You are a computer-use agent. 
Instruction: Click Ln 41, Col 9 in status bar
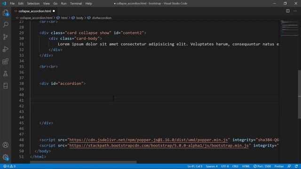click(195, 166)
